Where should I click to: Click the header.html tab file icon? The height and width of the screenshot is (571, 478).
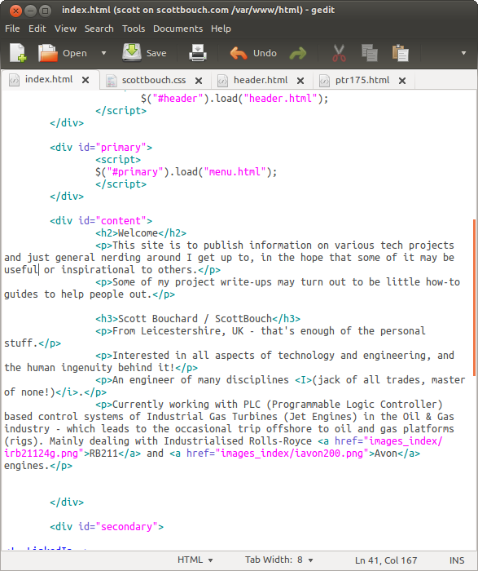(x=222, y=81)
